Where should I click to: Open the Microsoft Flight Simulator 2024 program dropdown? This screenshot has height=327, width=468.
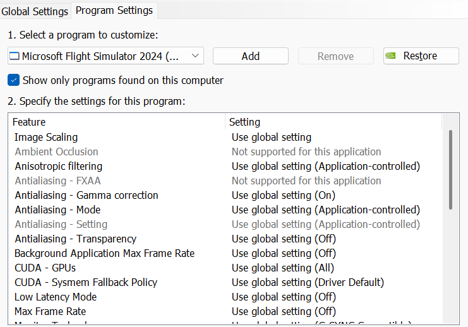pos(105,56)
